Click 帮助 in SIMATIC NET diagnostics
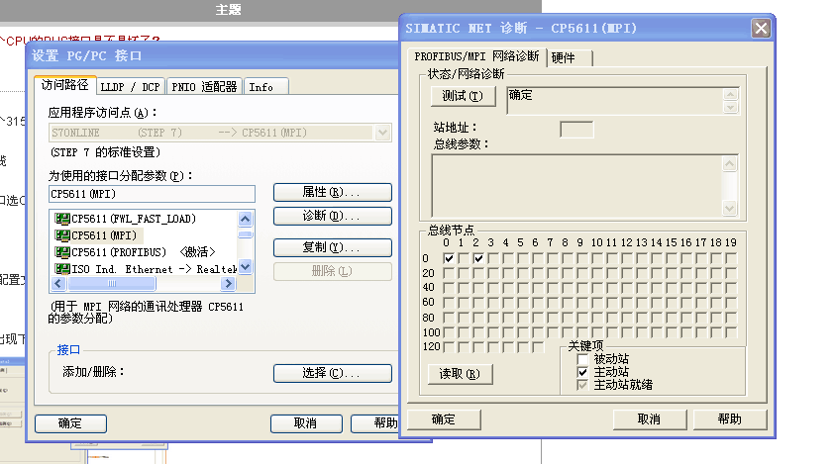834x464 pixels. click(x=730, y=419)
